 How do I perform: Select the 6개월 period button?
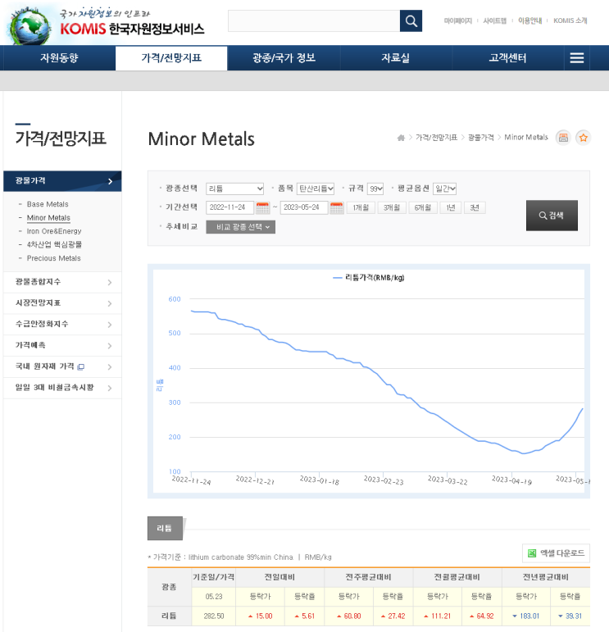(x=423, y=207)
